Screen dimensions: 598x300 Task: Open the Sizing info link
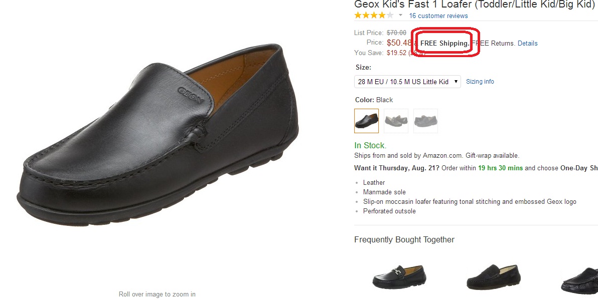click(x=480, y=82)
